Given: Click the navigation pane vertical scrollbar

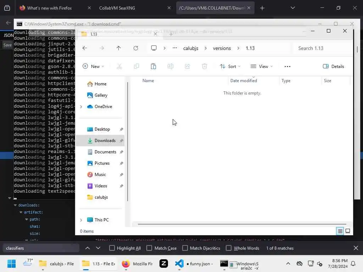Looking at the screenshot, I should (x=128, y=142).
